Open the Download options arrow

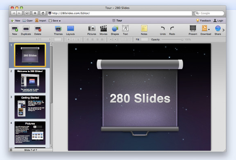click(x=209, y=30)
